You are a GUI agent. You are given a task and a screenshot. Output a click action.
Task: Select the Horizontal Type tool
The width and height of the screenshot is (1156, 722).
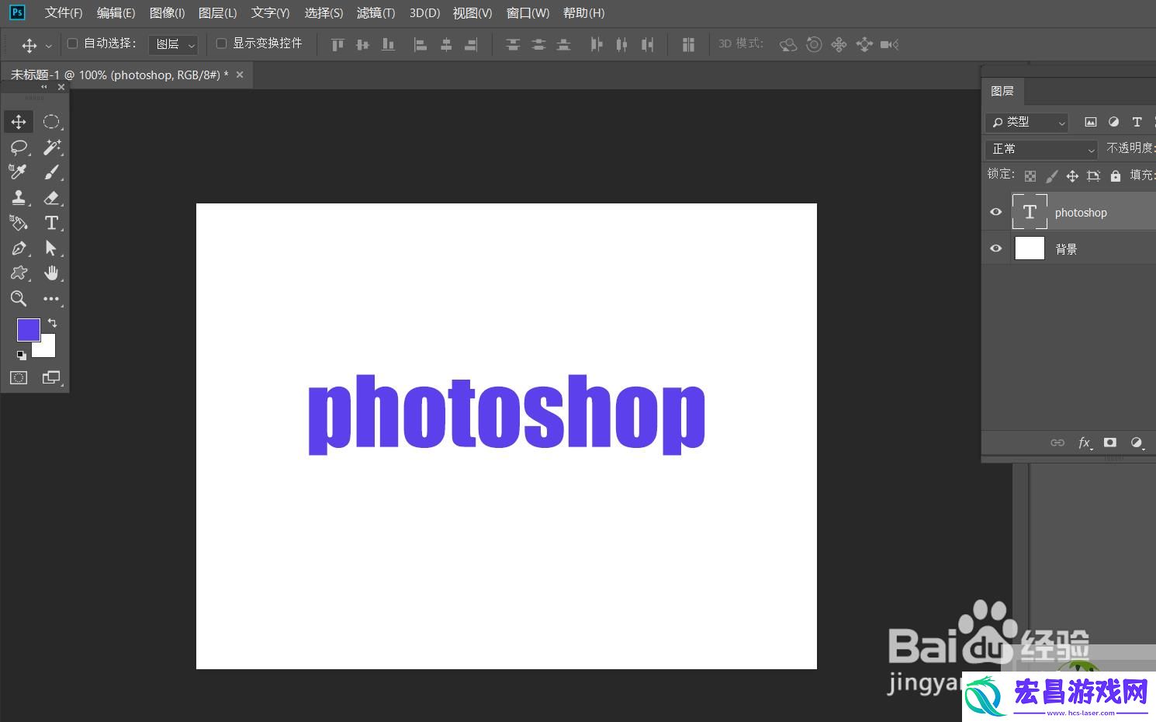tap(51, 223)
